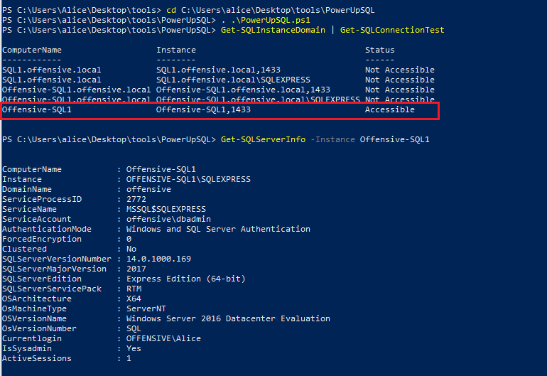Click the Get-SQLServerInfo command text
Image resolution: width=547 pixels, height=376 pixels.
[263, 139]
